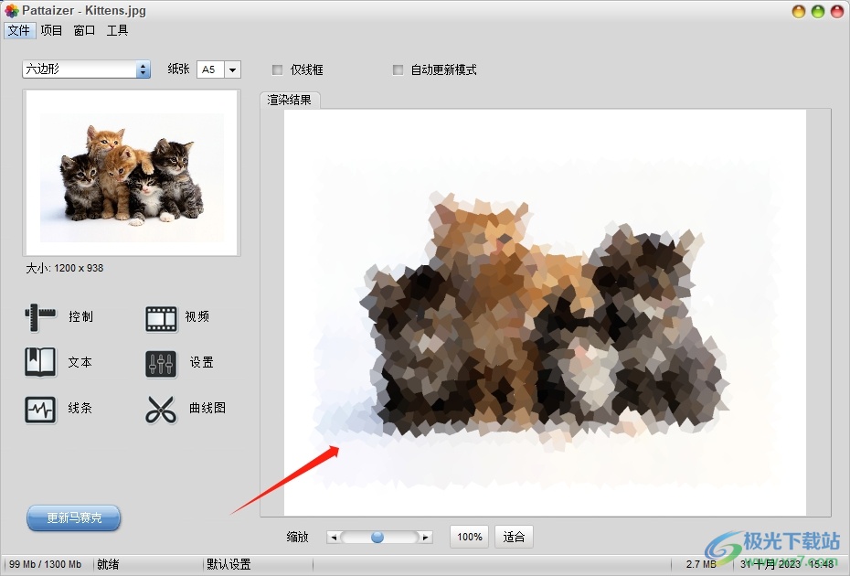The image size is (850, 576).
Task: Enable the 仅线框 checkbox
Action: [278, 69]
